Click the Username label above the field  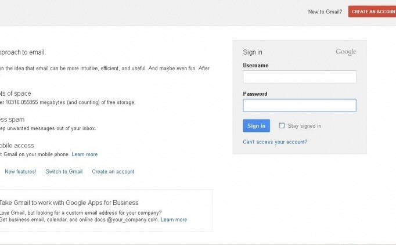click(255, 66)
